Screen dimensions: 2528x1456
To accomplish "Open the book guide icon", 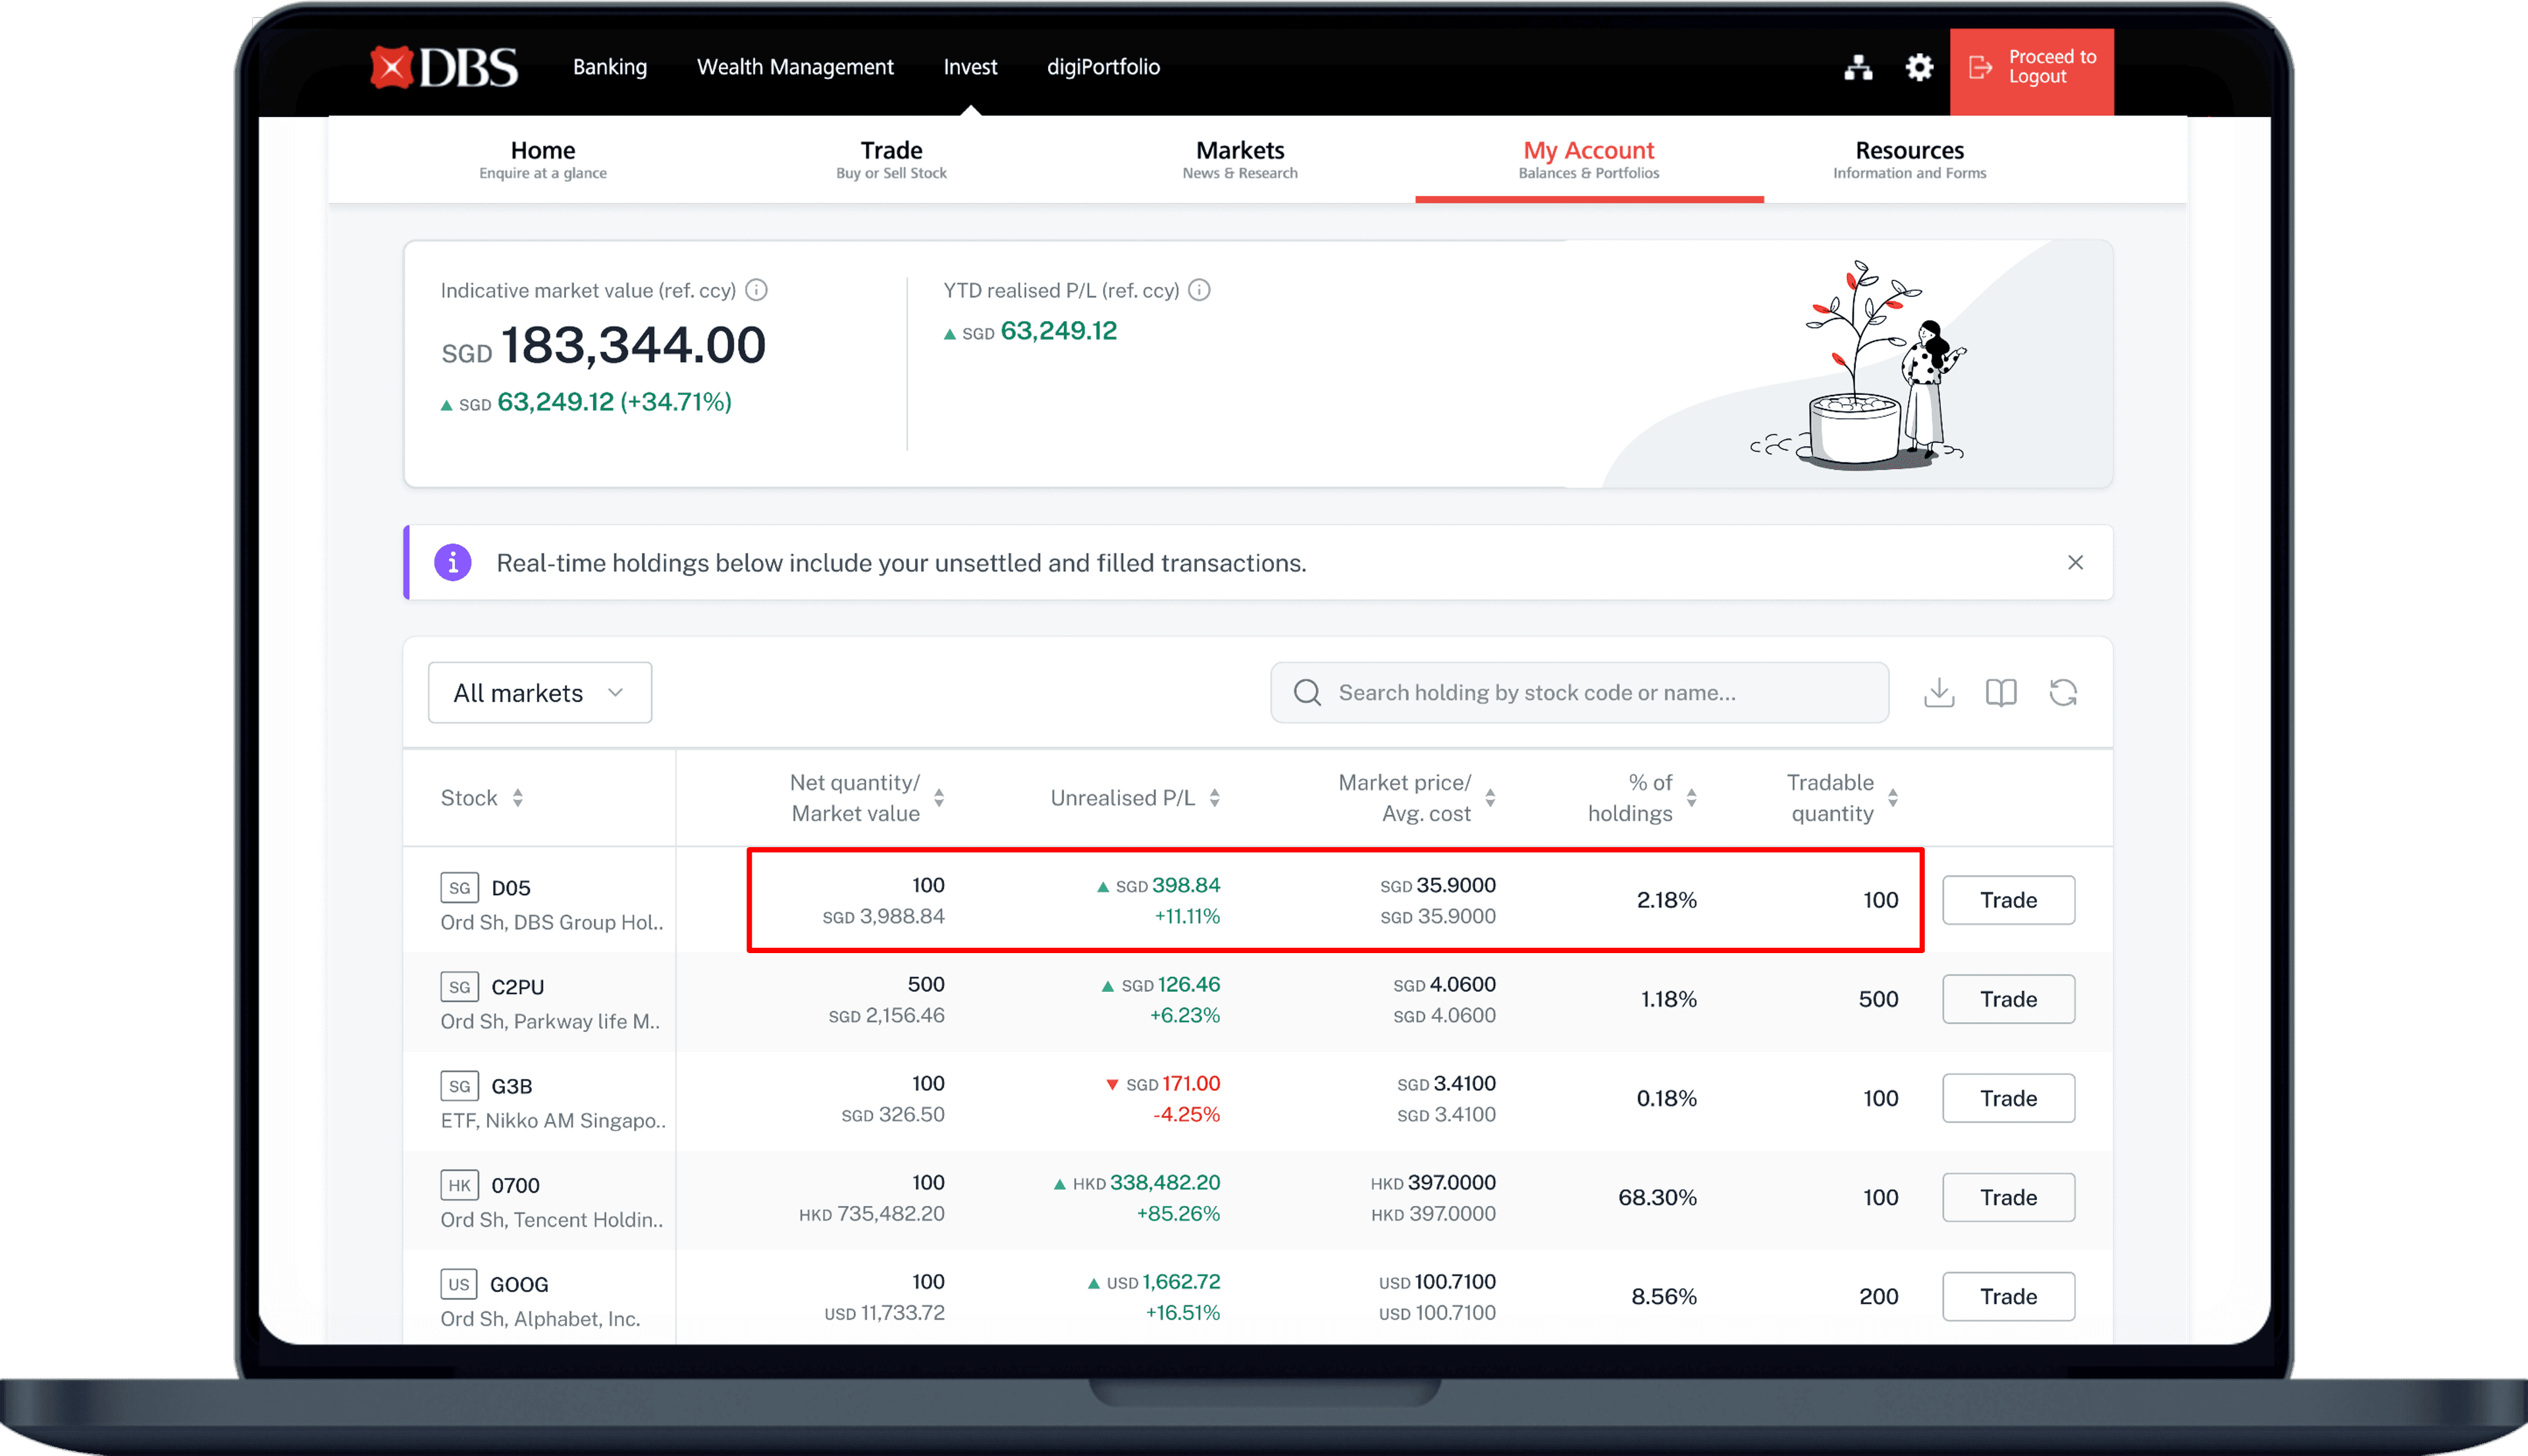I will [2000, 692].
